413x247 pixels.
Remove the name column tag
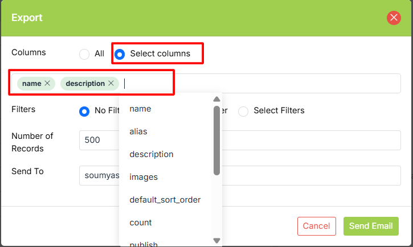pos(47,84)
